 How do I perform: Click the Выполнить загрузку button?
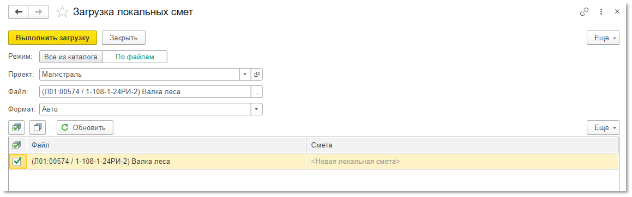pyautogui.click(x=52, y=38)
